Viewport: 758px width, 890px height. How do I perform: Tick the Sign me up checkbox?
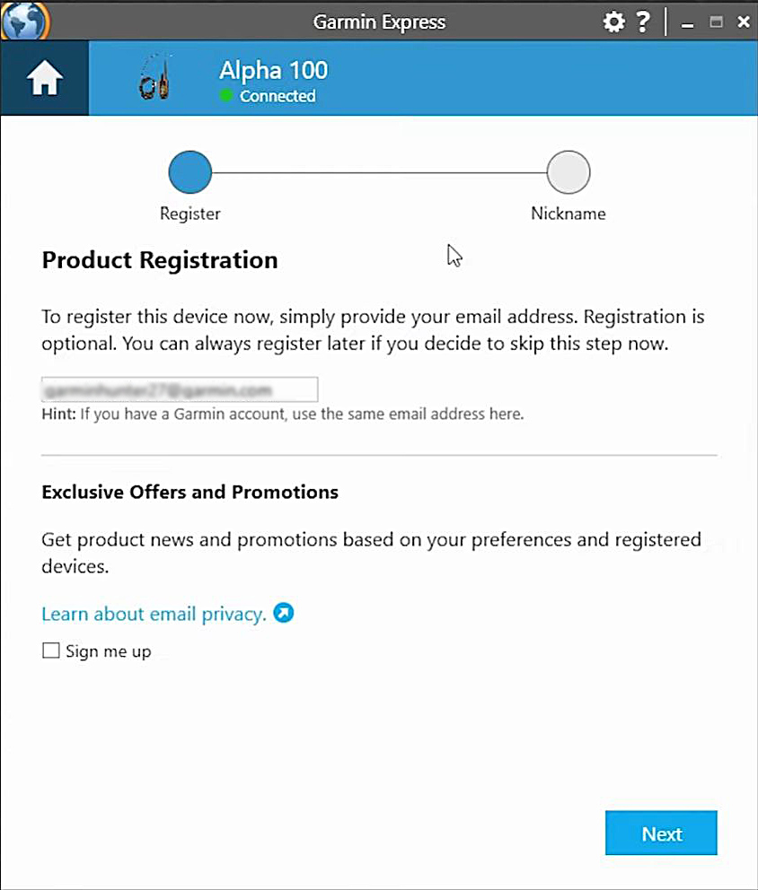click(x=51, y=650)
